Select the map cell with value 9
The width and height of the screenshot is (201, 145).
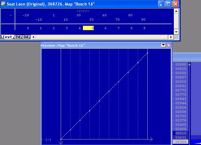(x=144, y=28)
